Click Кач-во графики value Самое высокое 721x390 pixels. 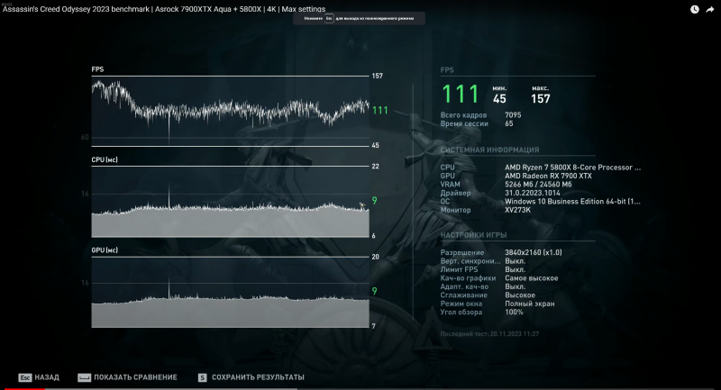point(532,278)
